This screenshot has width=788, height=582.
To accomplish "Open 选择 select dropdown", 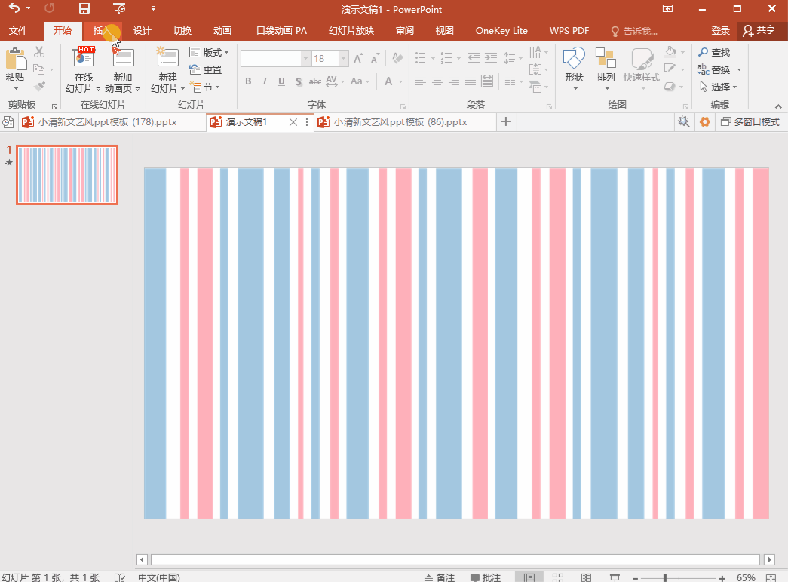I will point(719,87).
